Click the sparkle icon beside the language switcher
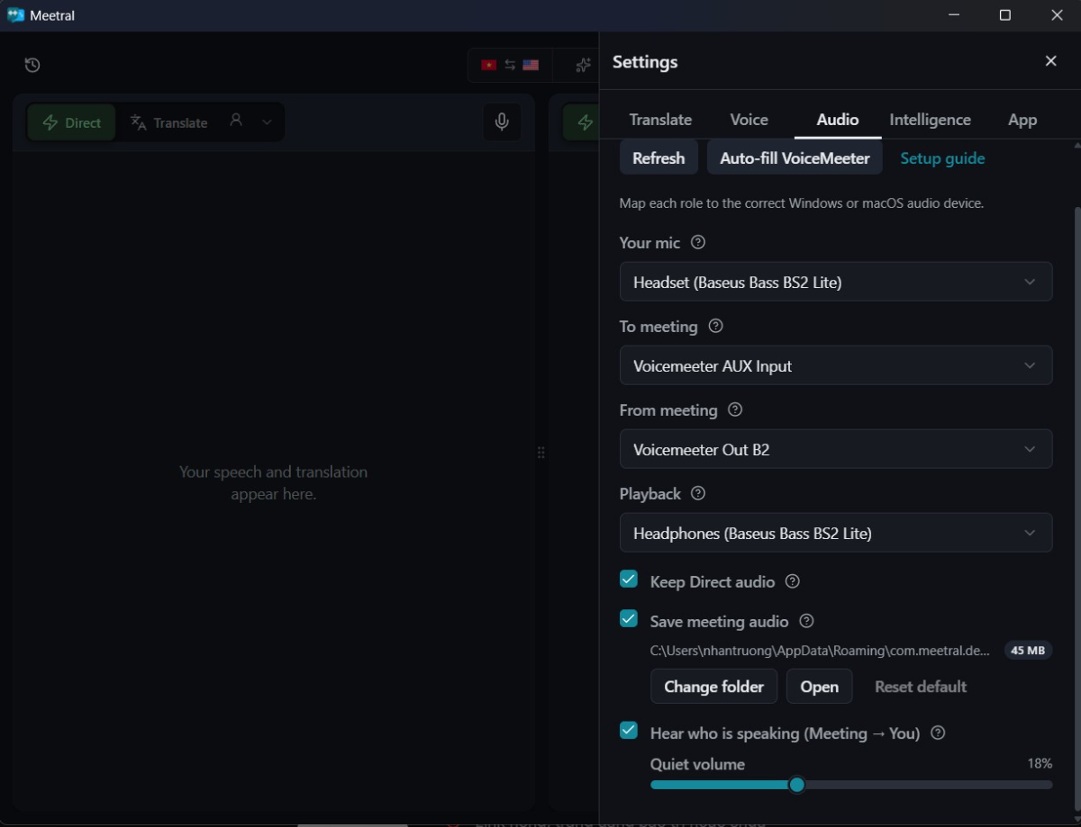The width and height of the screenshot is (1081, 827). [x=584, y=65]
